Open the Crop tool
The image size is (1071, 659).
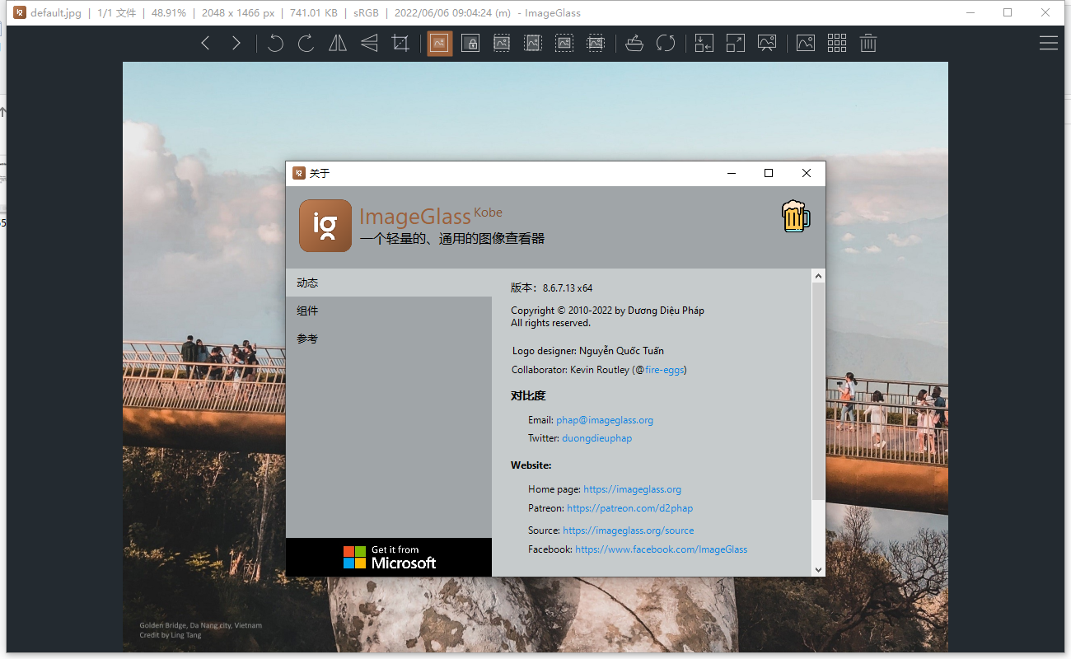[x=400, y=43]
